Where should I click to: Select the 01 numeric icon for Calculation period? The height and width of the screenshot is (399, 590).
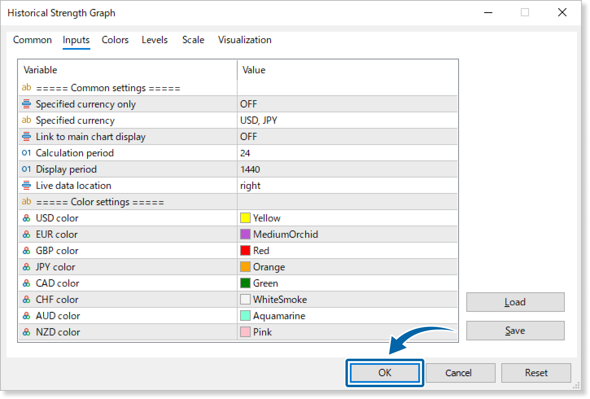pos(26,153)
